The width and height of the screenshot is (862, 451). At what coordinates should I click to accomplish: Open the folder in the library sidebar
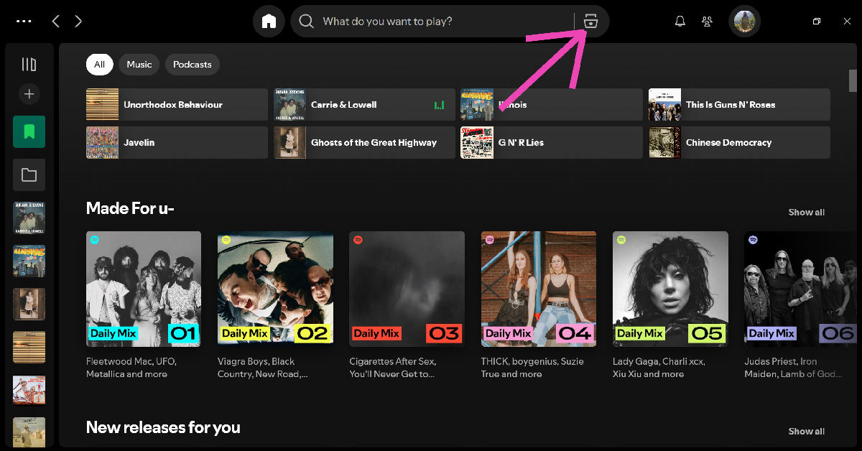(29, 175)
